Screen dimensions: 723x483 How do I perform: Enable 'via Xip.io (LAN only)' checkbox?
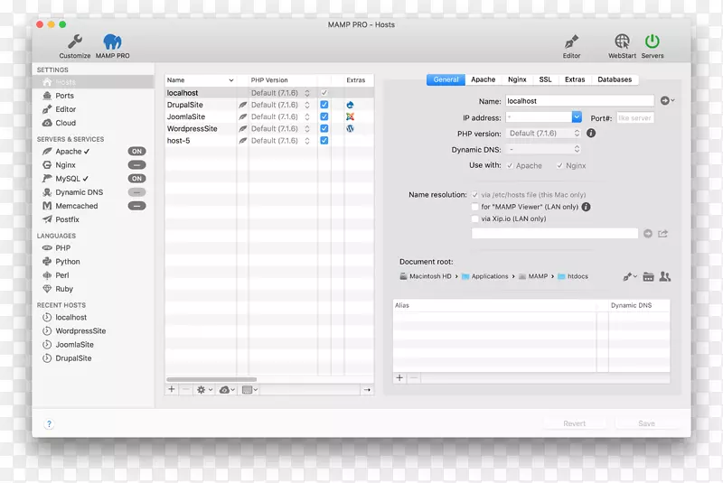tap(475, 218)
